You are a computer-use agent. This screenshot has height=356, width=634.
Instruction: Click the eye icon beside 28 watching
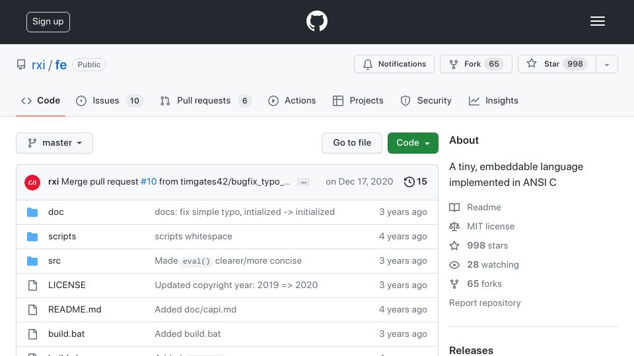pyautogui.click(x=454, y=265)
